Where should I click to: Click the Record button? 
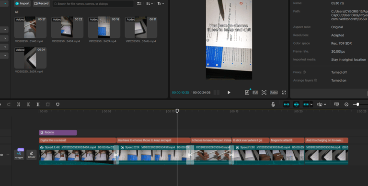pyautogui.click(x=41, y=3)
